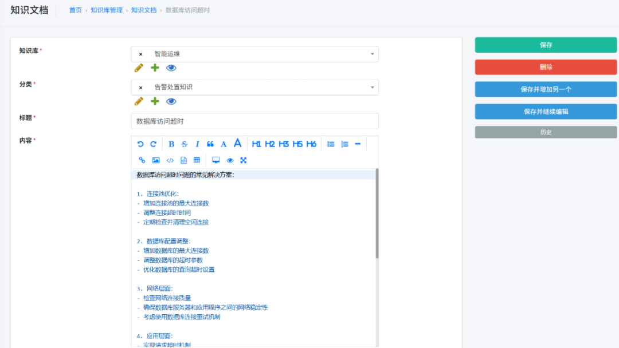The image size is (619, 348).
Task: Add a new 分类 using the green plus icon
Action: tap(154, 101)
